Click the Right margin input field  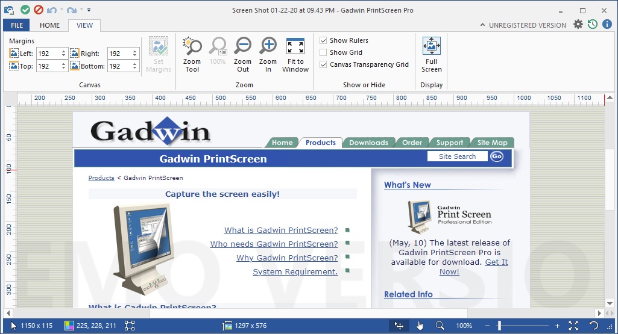(119, 54)
